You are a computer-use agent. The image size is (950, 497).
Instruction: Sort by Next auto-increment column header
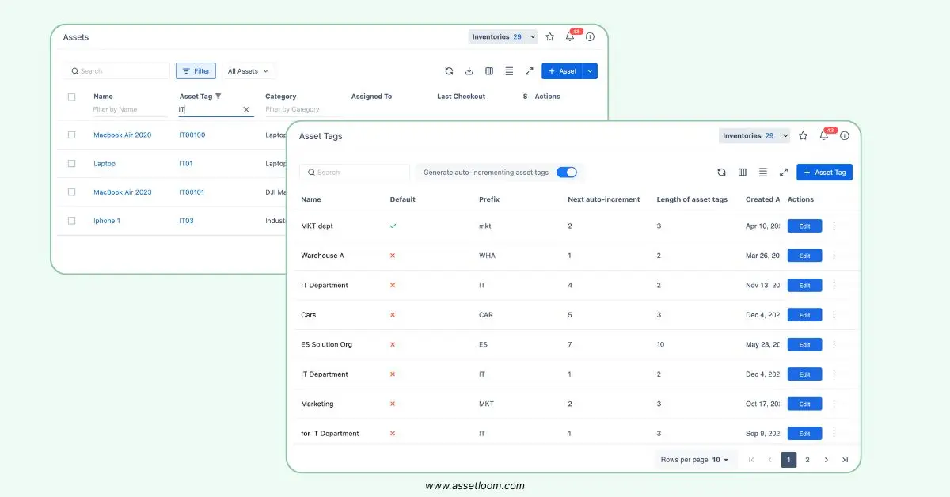click(604, 199)
